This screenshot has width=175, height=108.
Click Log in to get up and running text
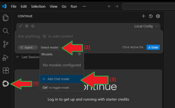[x=88, y=99]
